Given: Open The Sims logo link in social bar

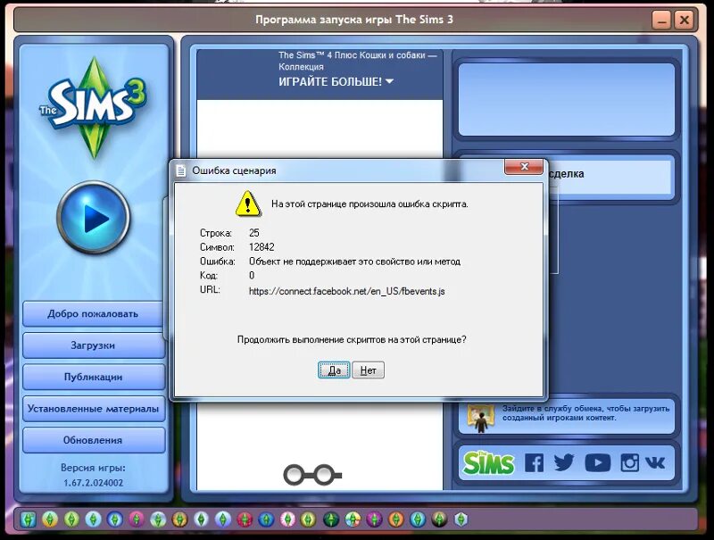Looking at the screenshot, I should tap(488, 463).
